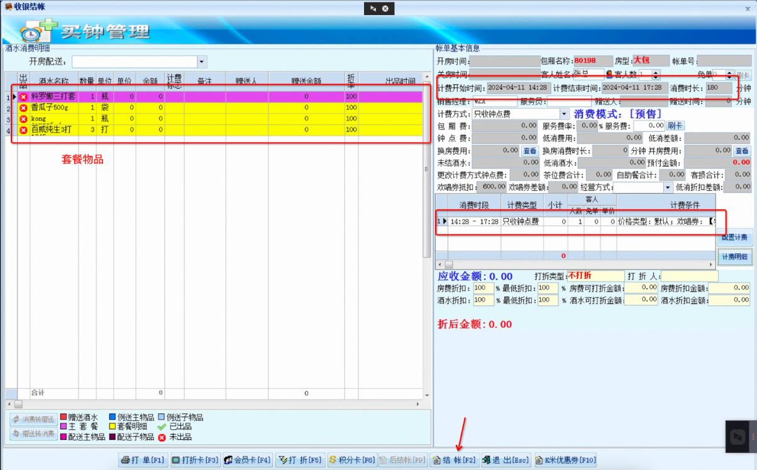
Task: Click the 配置计费 button
Action: [x=734, y=238]
